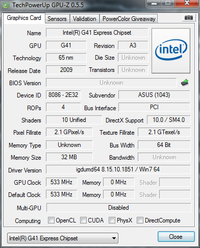The width and height of the screenshot is (200, 248).
Task: Click the GPU field showing G41
Action: pos(66,45)
